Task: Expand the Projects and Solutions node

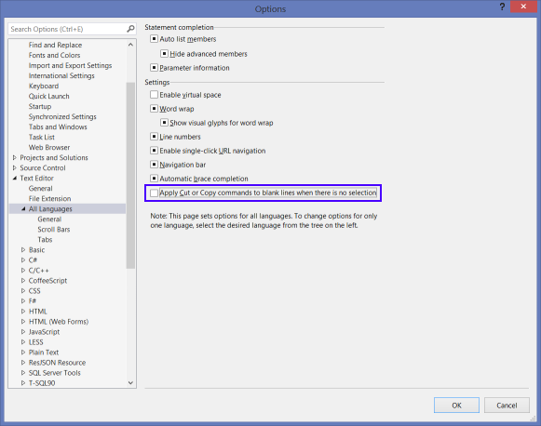Action: 15,157
